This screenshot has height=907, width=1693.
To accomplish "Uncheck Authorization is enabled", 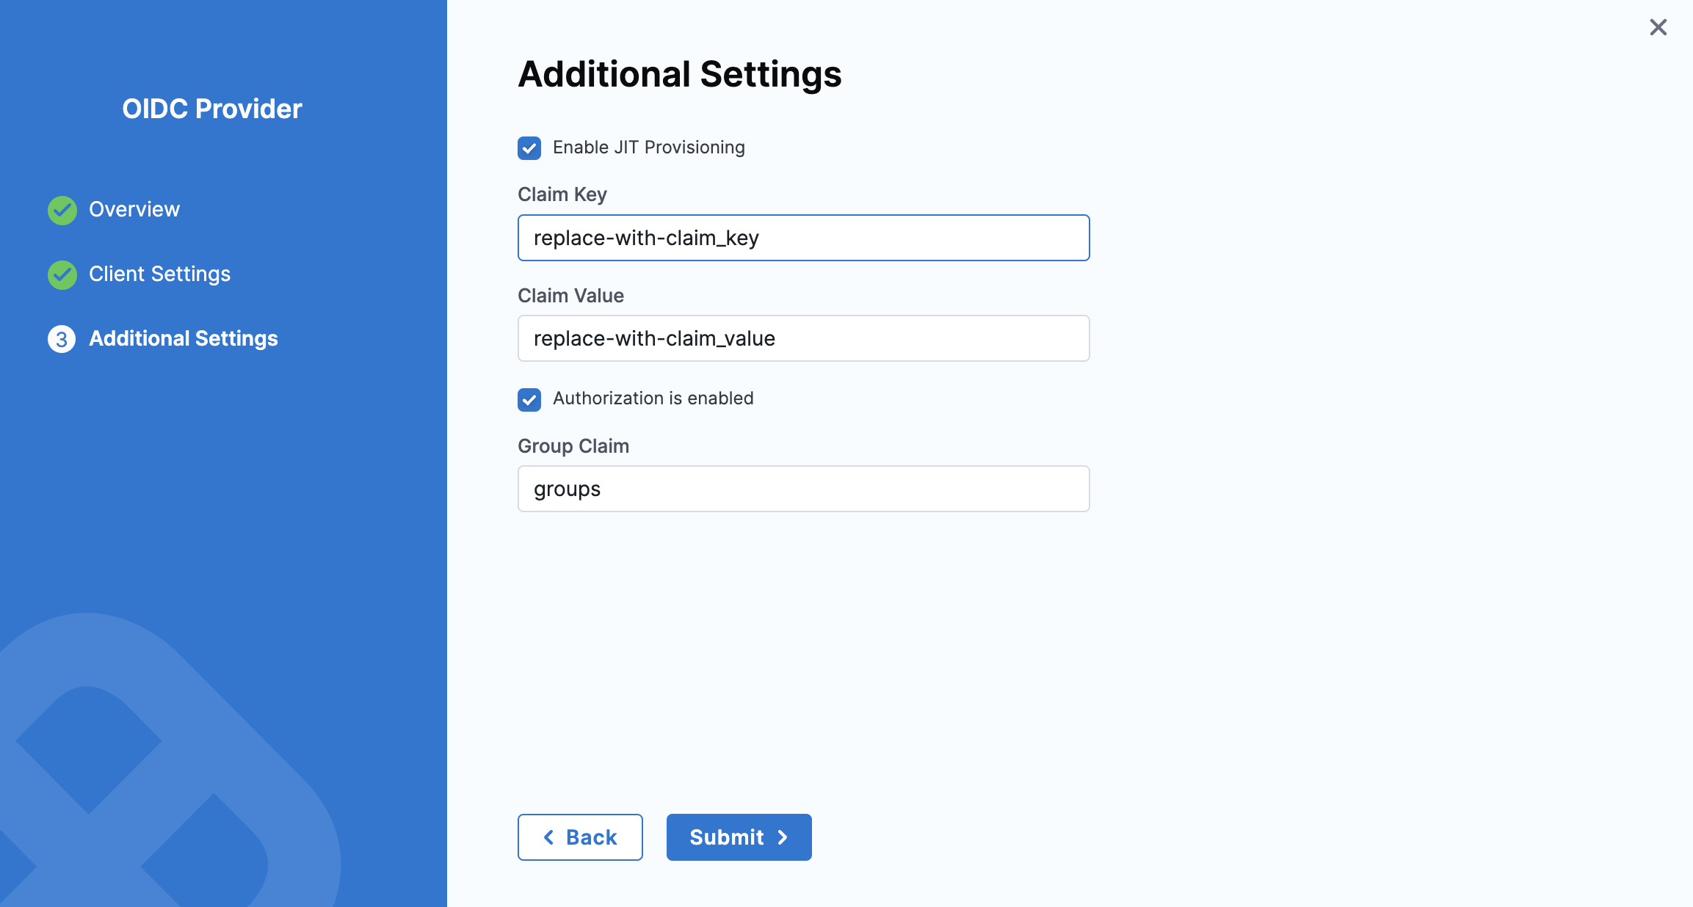I will coord(529,399).
